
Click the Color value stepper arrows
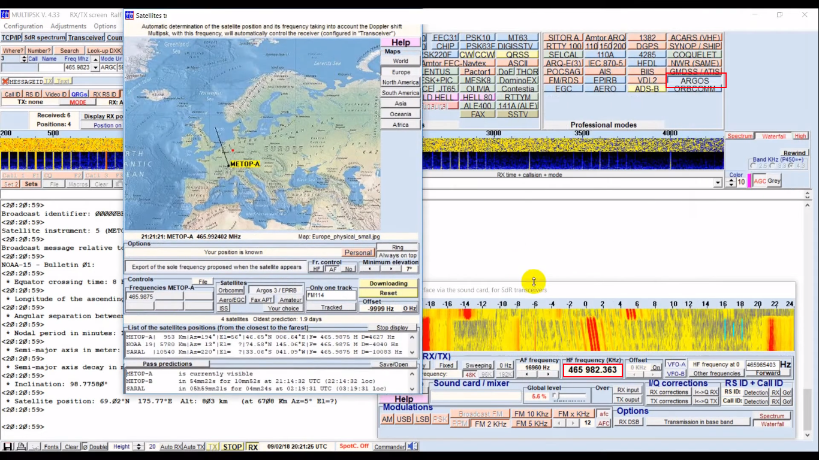pos(730,182)
